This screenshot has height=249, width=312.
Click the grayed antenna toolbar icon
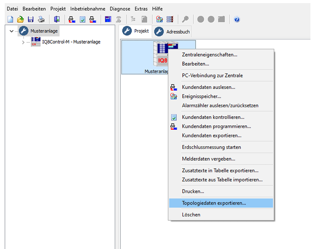(x=119, y=19)
